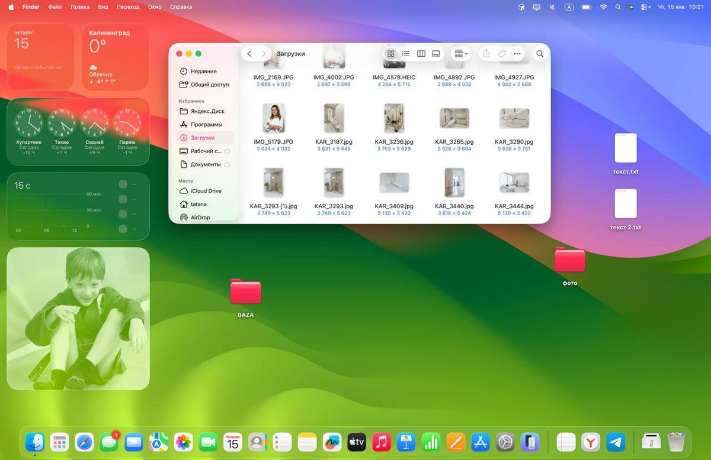The image size is (711, 460).
Task: Open the Справка menu
Action: click(181, 7)
